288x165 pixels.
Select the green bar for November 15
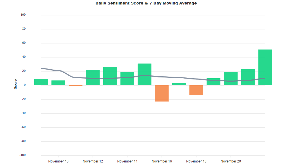144,74
